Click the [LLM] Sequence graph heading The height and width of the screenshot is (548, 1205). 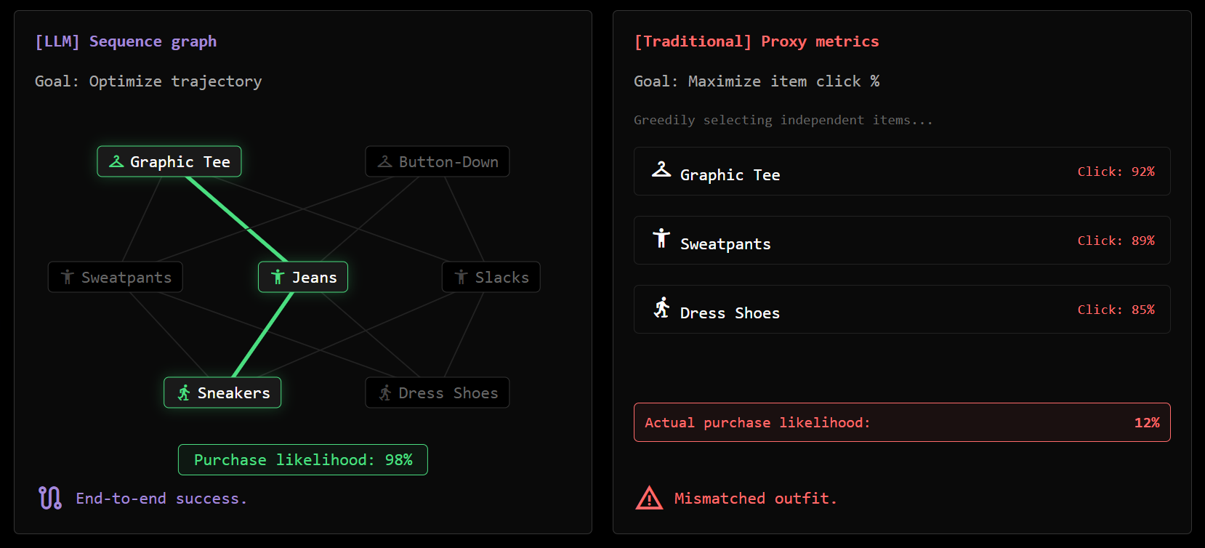(126, 41)
